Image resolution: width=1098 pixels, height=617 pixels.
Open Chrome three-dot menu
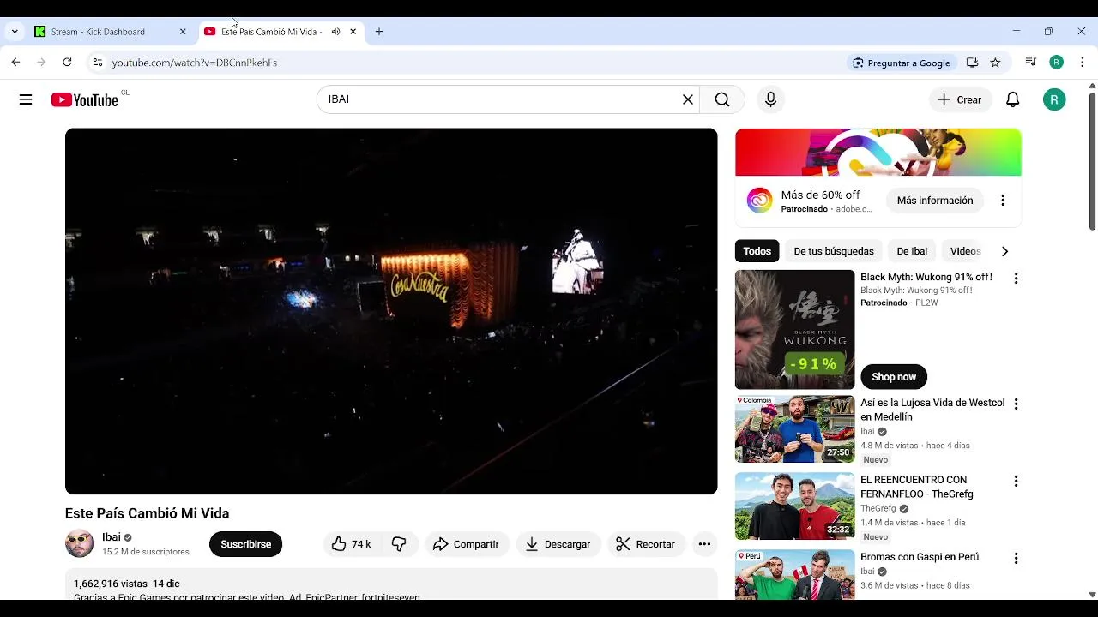pyautogui.click(x=1082, y=63)
